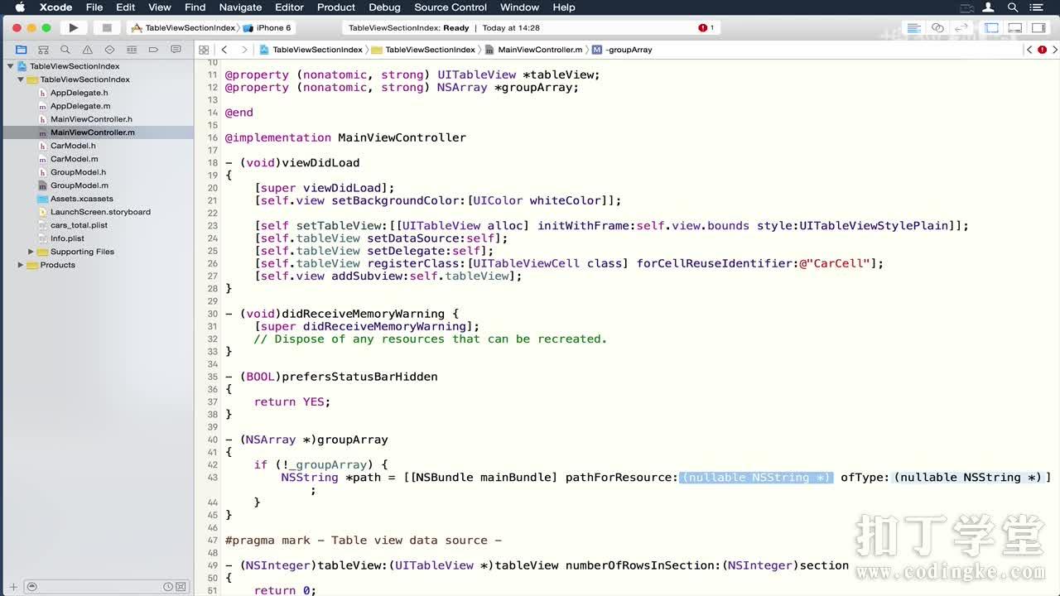Select MainViewController.m in the navigator
This screenshot has width=1060, height=596.
[91, 132]
